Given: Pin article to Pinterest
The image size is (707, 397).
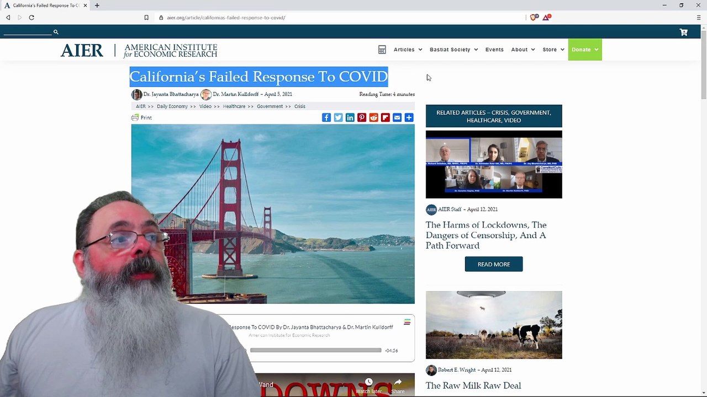Looking at the screenshot, I should 362,117.
